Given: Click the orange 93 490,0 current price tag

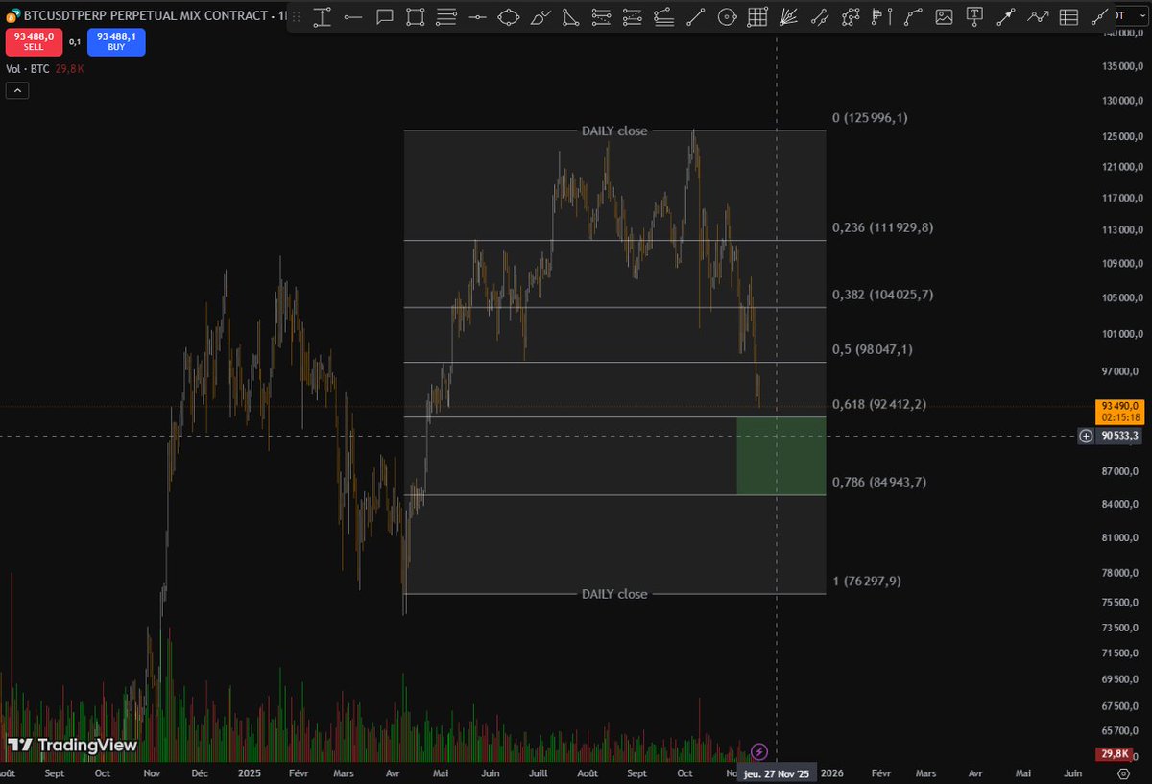Looking at the screenshot, I should tap(1119, 411).
